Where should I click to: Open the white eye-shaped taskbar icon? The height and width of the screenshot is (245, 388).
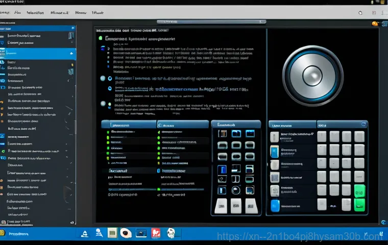[125, 233]
